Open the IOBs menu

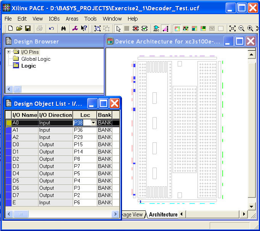[54, 19]
